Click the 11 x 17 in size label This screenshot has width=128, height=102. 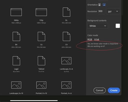[x=41, y=72]
